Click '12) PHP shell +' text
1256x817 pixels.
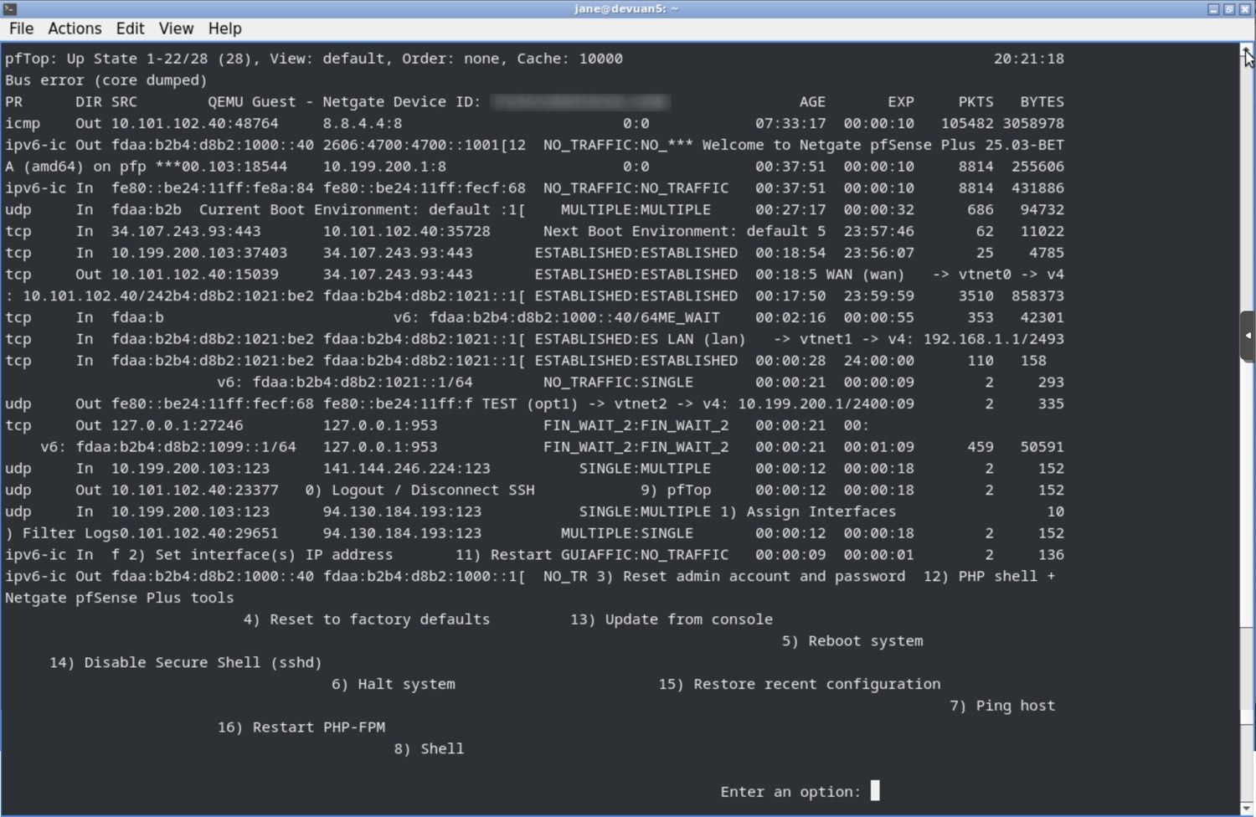pyautogui.click(x=990, y=576)
